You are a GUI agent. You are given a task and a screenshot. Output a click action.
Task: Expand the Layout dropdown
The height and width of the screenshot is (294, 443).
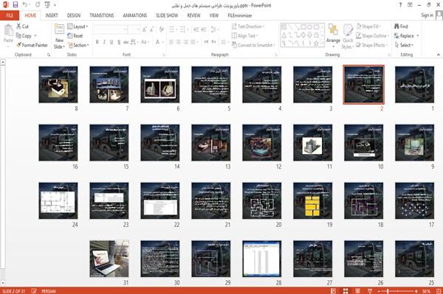[x=78, y=27]
